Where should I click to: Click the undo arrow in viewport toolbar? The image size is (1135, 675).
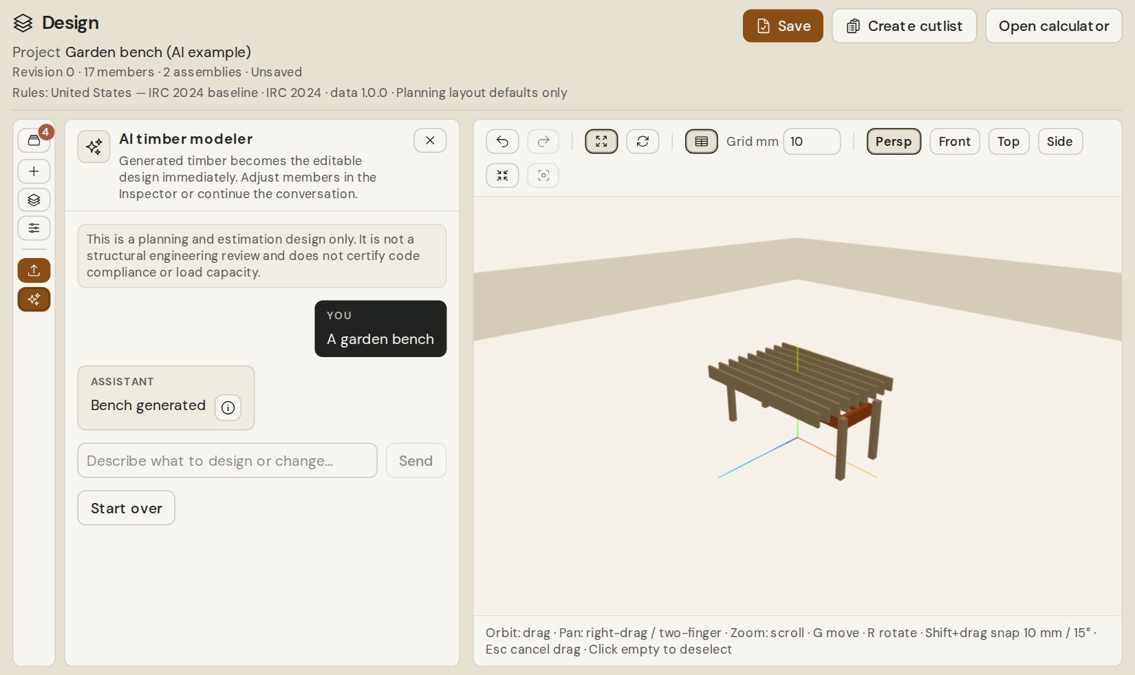(502, 141)
